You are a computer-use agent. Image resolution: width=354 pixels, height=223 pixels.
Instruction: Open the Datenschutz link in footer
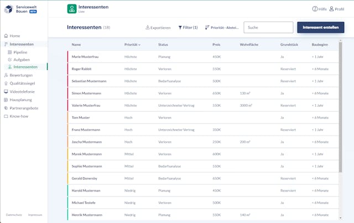14,215
